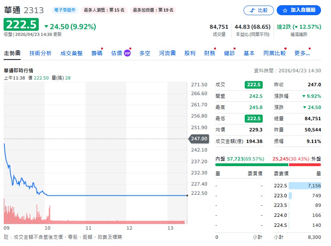Open the 技術分析 tab
The width and height of the screenshot is (331, 246).
(x=40, y=53)
